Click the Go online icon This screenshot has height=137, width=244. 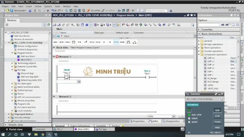click(x=88, y=11)
